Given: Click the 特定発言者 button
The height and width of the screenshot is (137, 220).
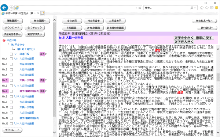Looking at the screenshot, I should coord(93,21).
